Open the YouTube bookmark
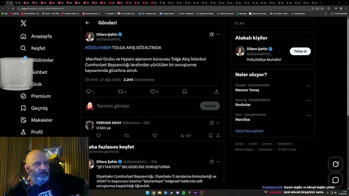This screenshot has width=349, height=196. (14, 14)
